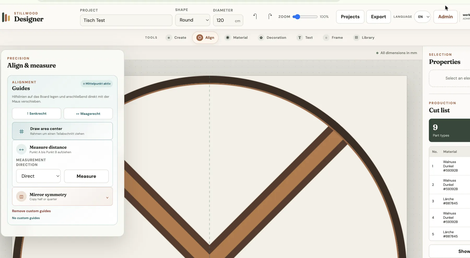470x258 pixels.
Task: Open the Projects button
Action: coord(350,17)
